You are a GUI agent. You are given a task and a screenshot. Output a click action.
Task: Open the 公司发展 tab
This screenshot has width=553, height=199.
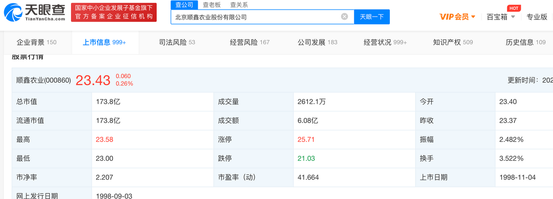318,42
